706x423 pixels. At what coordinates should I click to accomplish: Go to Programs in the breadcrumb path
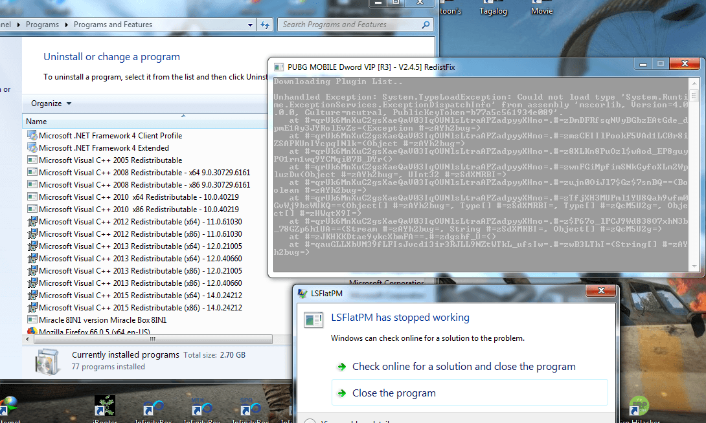click(42, 25)
